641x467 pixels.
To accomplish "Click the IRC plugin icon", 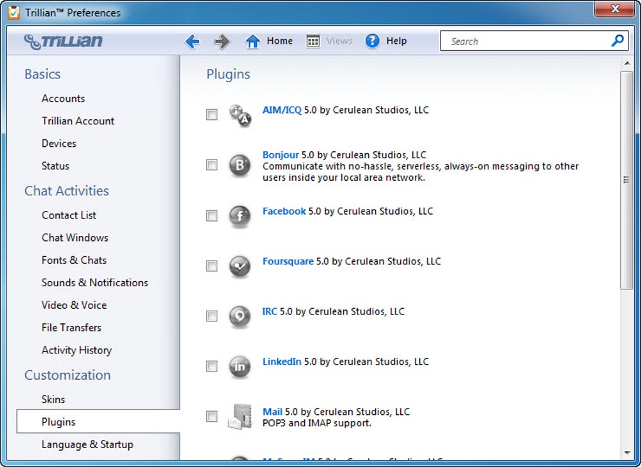I will coord(239,316).
